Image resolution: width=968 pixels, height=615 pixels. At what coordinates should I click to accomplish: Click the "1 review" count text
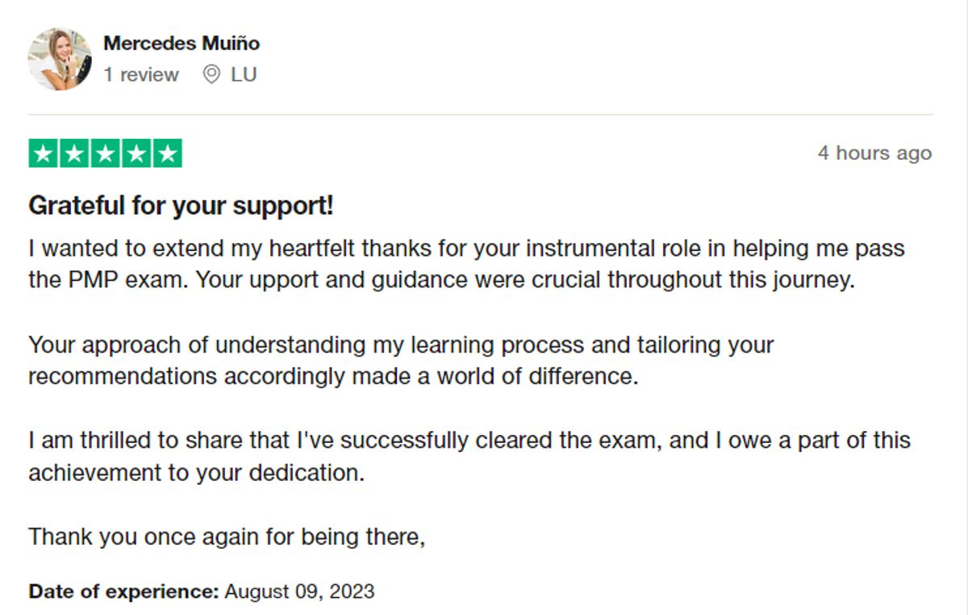(141, 75)
